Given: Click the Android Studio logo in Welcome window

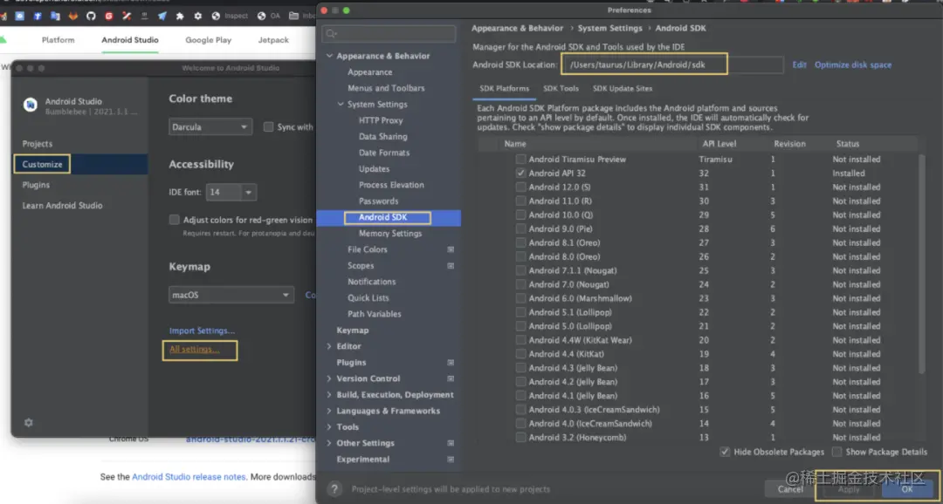Looking at the screenshot, I should pyautogui.click(x=30, y=105).
